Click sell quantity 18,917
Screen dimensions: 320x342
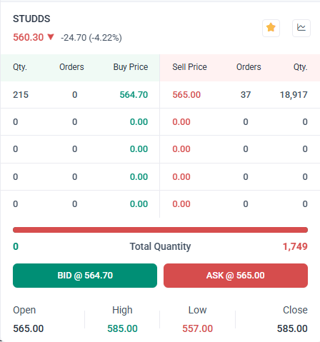coord(294,95)
